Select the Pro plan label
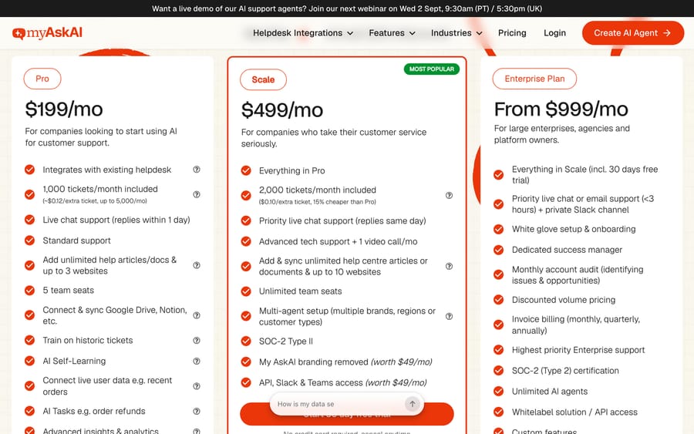This screenshot has width=694, height=434. (42, 79)
